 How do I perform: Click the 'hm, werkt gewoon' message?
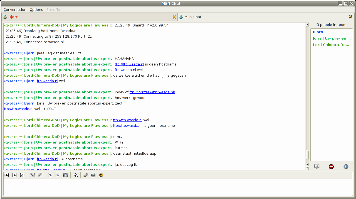point(130,98)
